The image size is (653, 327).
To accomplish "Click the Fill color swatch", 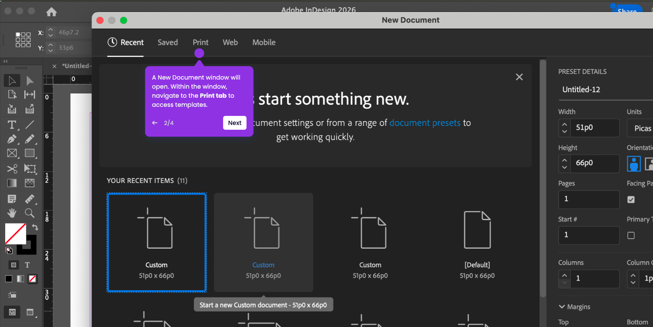I will click(x=15, y=234).
